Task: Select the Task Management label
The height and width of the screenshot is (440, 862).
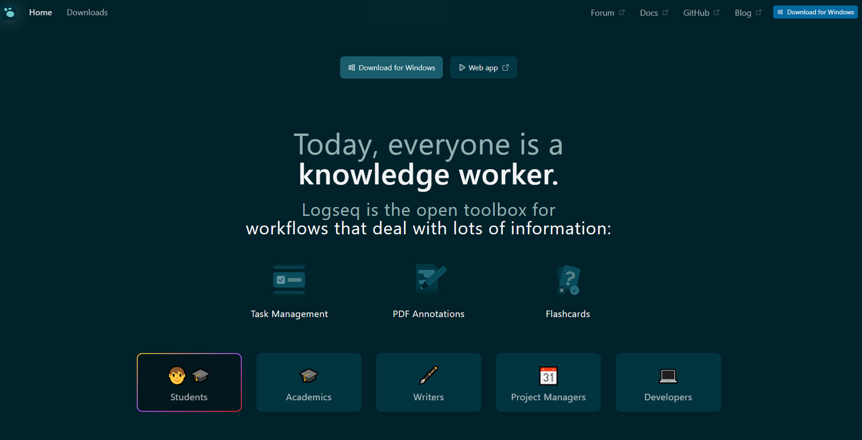Action: click(x=289, y=314)
